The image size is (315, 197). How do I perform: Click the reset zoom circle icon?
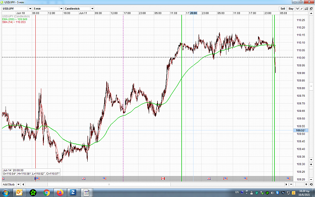tap(311, 184)
